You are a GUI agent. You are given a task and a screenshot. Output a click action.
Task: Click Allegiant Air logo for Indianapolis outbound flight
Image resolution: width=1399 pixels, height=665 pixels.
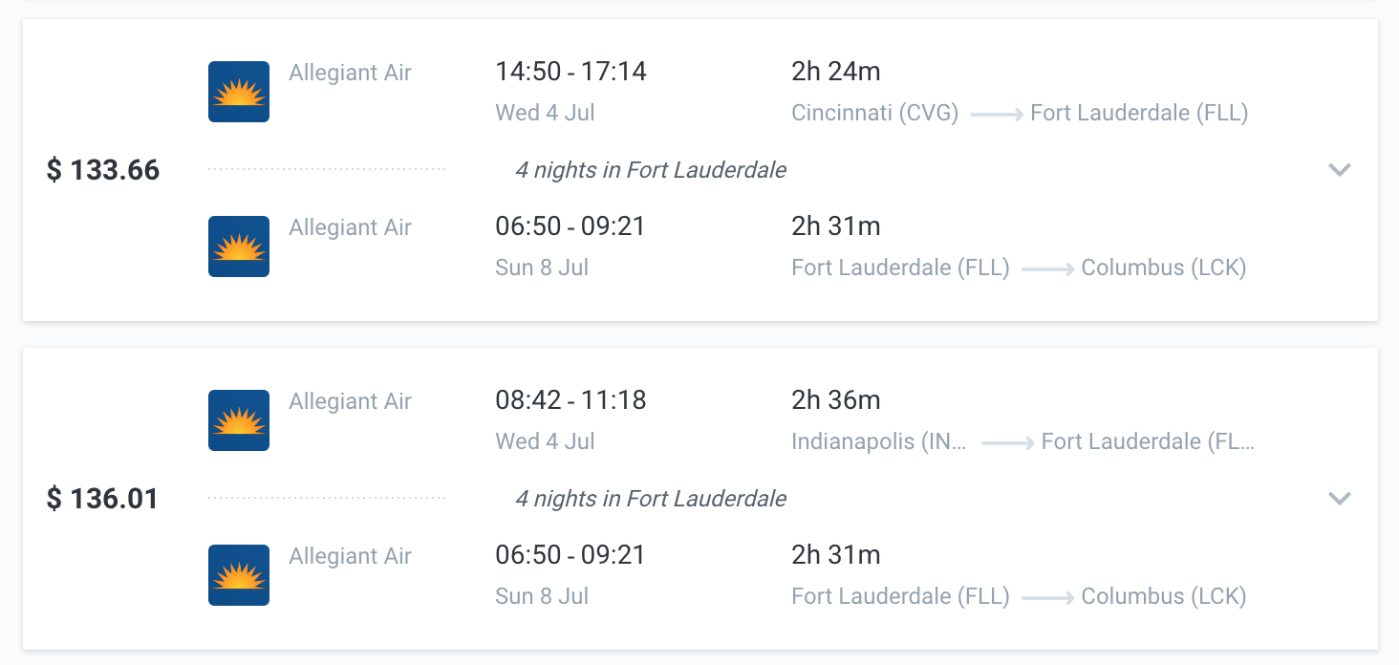(239, 420)
